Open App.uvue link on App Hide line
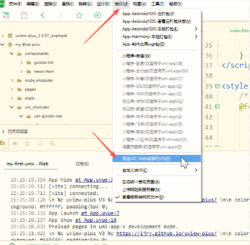The image size is (250, 245). pos(94,180)
